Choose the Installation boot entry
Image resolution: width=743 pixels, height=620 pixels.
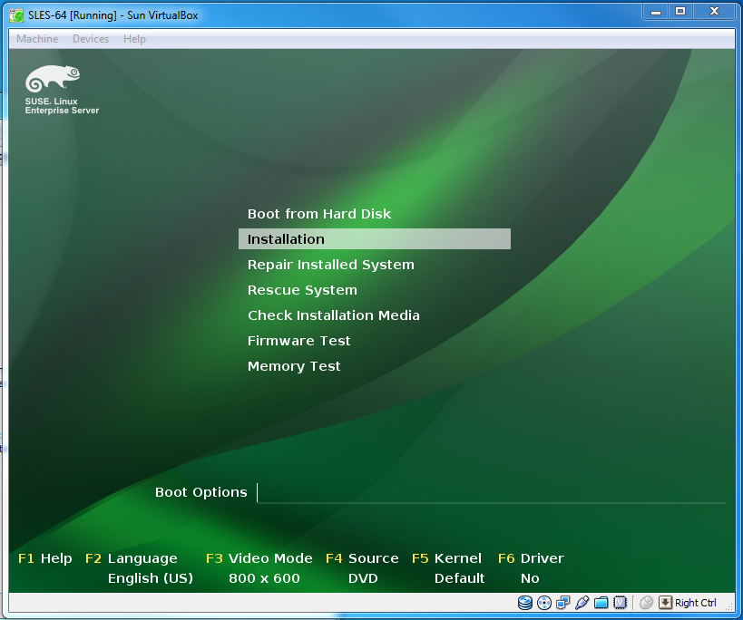click(x=375, y=239)
